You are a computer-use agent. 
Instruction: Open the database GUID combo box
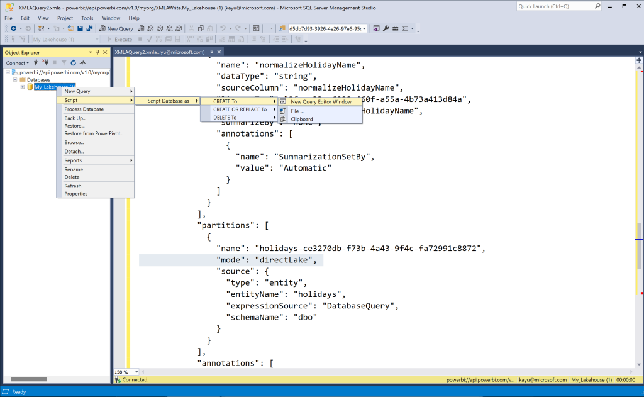327,28
